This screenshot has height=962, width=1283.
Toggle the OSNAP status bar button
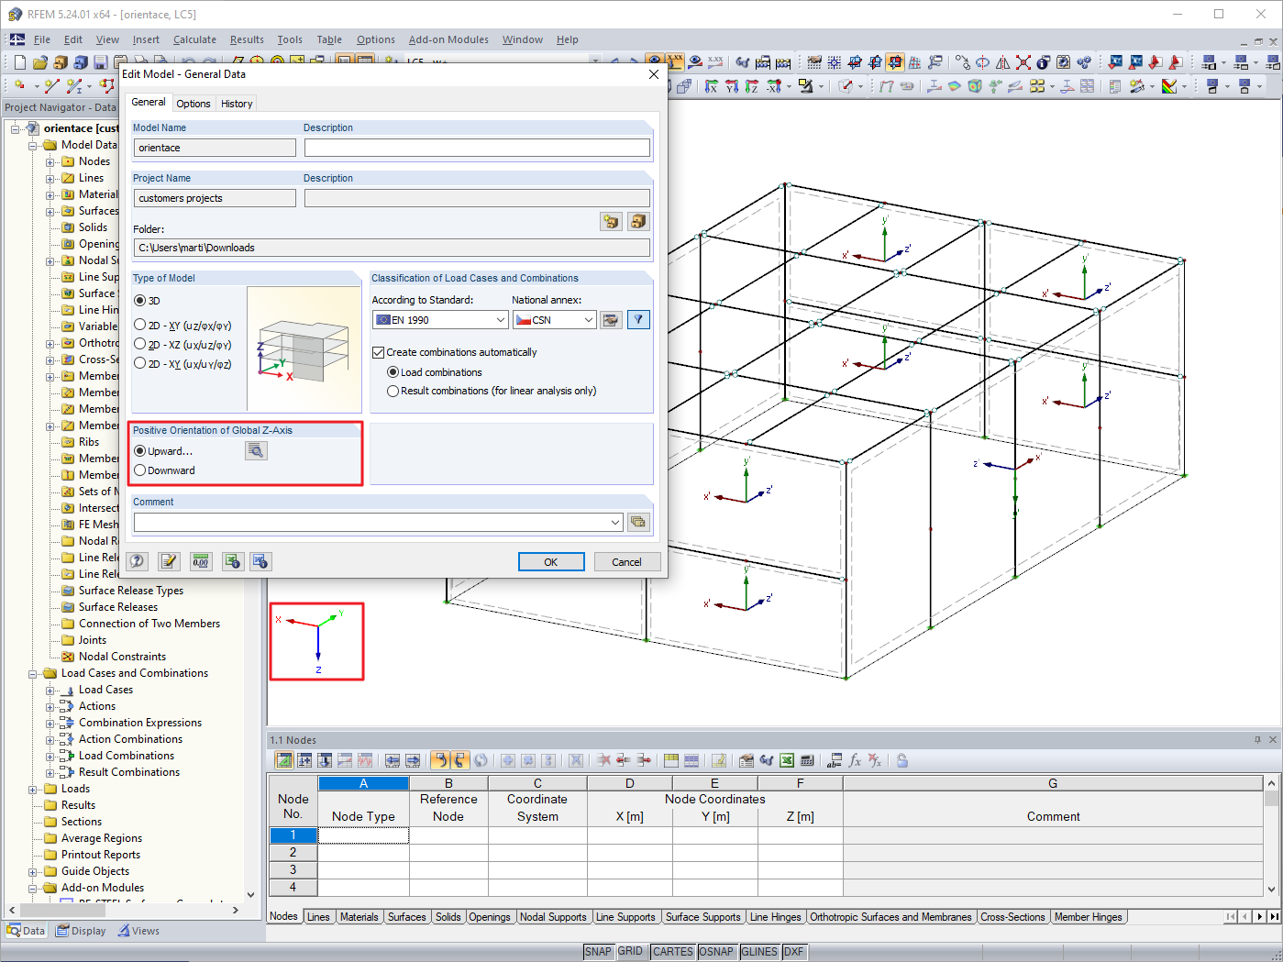716,952
